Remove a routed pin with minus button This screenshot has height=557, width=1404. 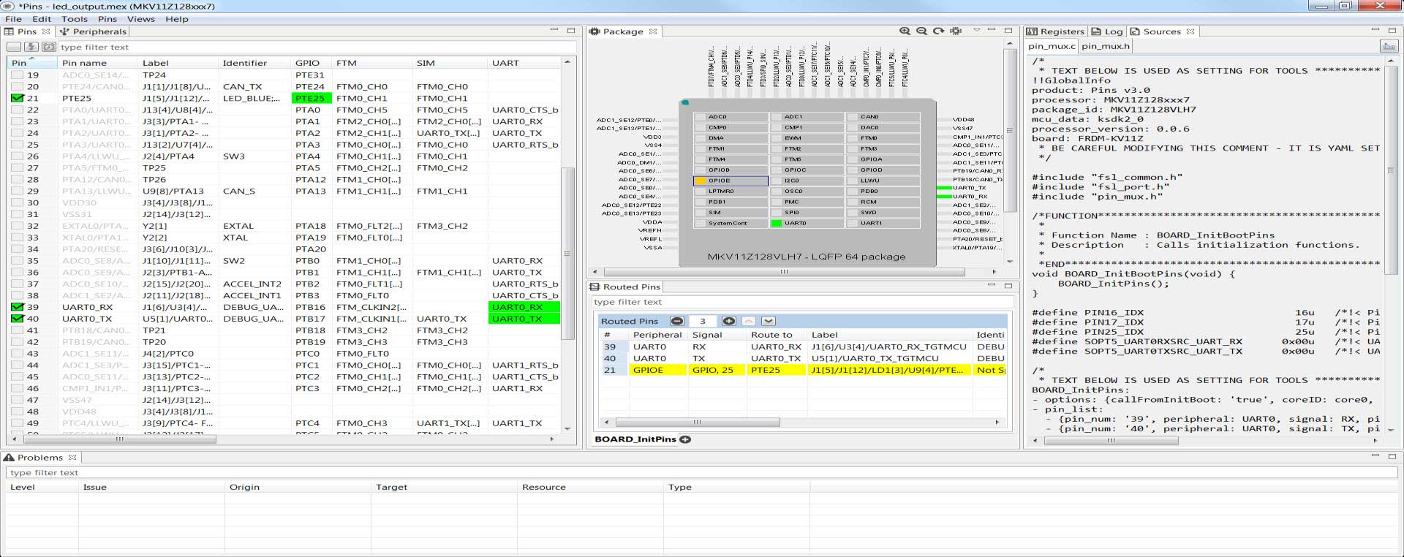[x=677, y=321]
